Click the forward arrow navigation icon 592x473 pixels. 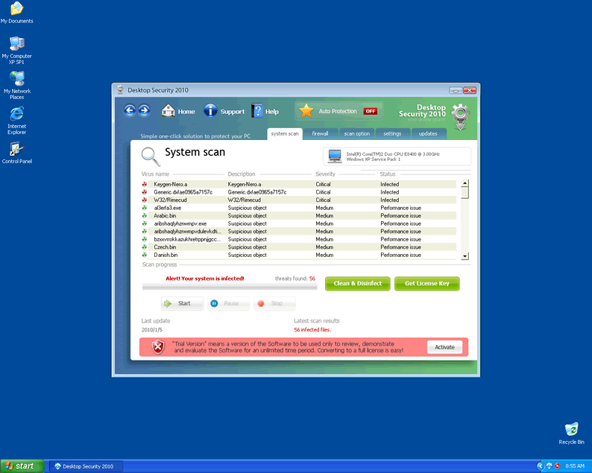click(x=144, y=110)
